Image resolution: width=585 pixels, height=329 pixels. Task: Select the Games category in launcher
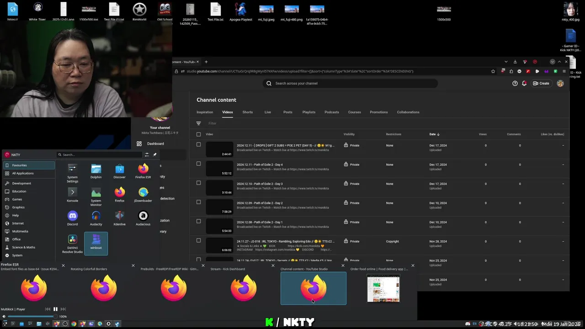(29, 199)
